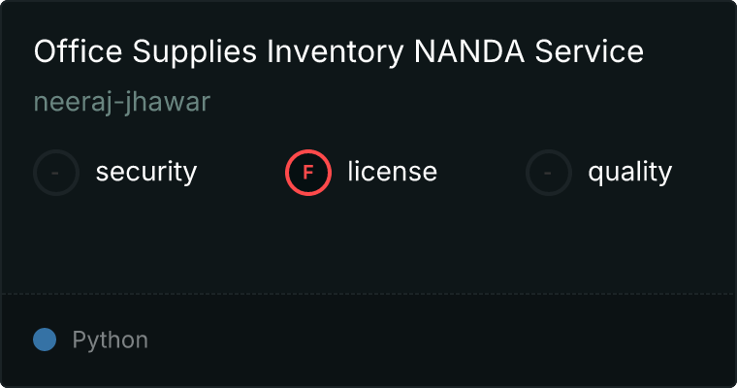The image size is (737, 388).
Task: Click the dashed divider above the Python footer
Action: pos(368,294)
